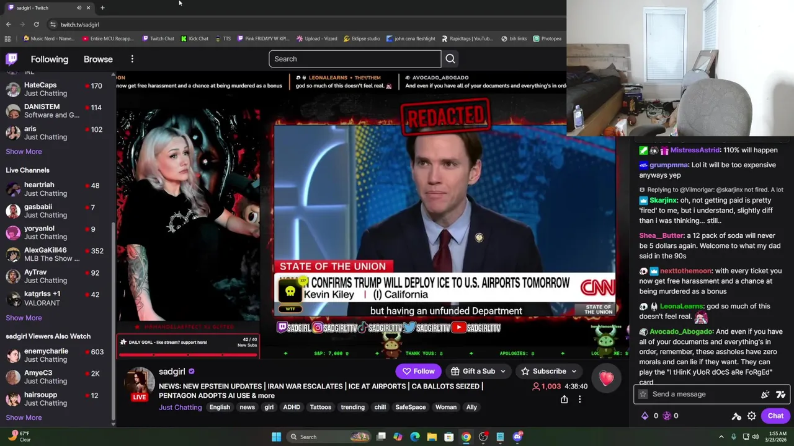This screenshot has height=446, width=794.
Task: Send message with the Chat button
Action: (775, 416)
